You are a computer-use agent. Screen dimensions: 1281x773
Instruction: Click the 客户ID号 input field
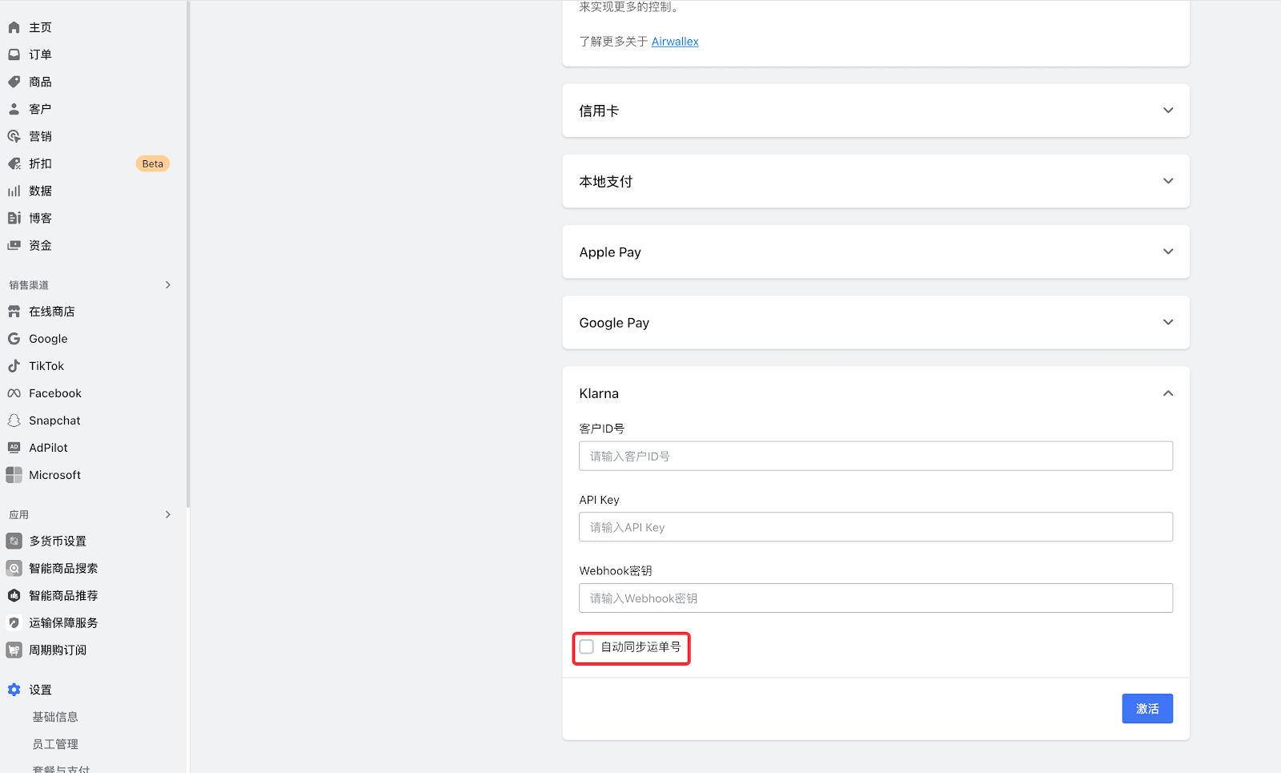point(875,457)
